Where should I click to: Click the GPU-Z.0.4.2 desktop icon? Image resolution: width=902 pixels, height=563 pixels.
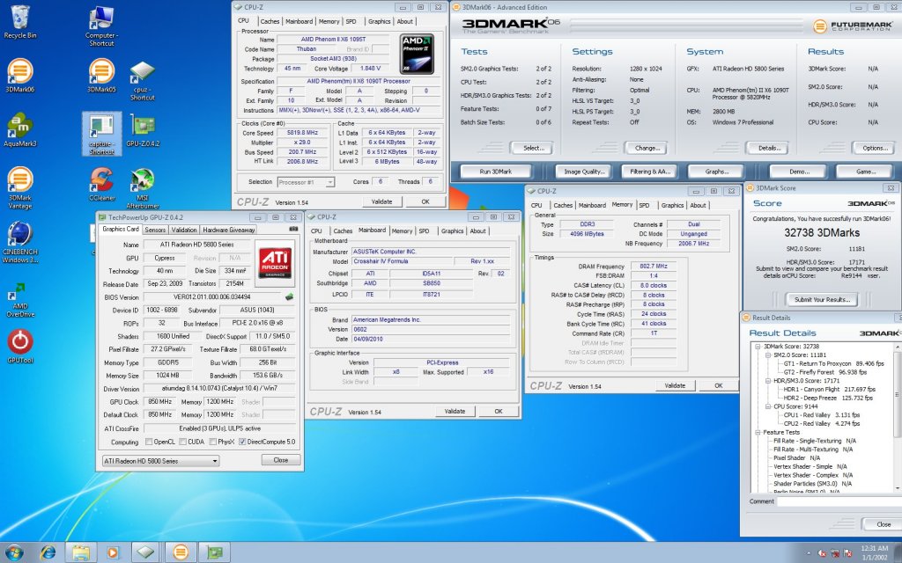pyautogui.click(x=143, y=130)
